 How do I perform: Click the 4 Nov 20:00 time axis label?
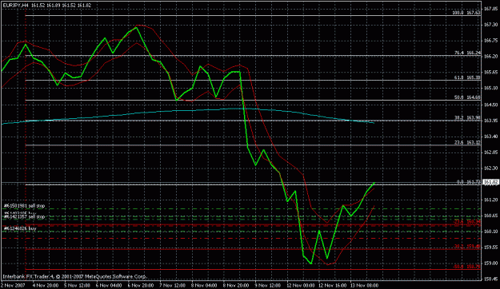(x=46, y=285)
